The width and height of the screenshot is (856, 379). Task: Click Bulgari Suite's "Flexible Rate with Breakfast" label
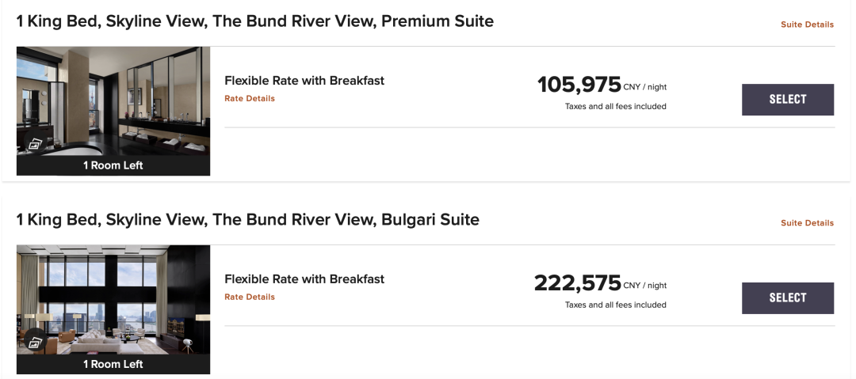pos(304,279)
